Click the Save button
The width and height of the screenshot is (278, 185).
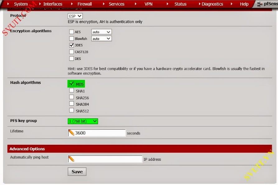77,172
